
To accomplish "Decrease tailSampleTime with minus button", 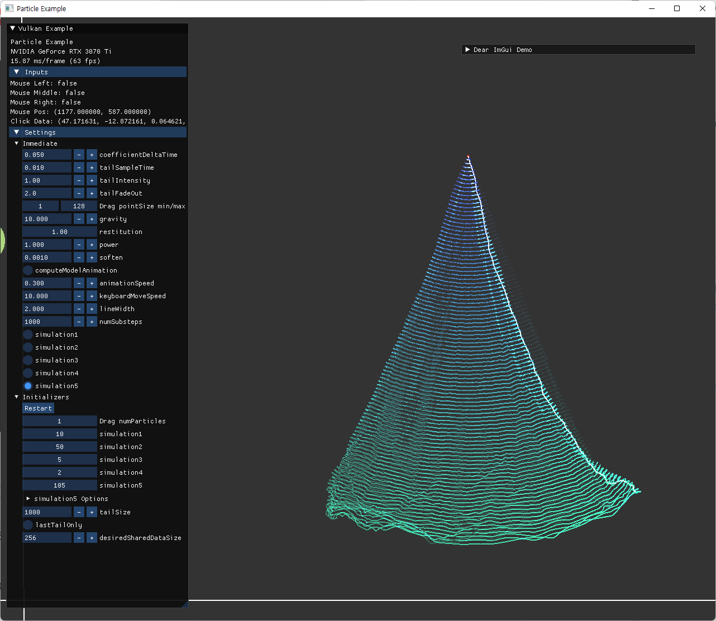I will [x=79, y=168].
